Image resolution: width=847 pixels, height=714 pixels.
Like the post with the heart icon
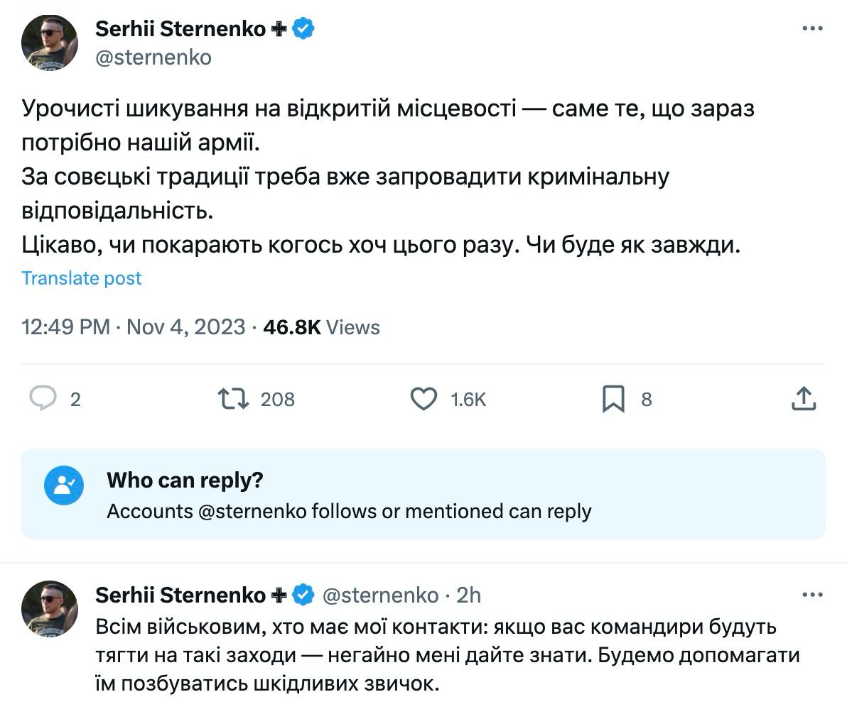coord(424,399)
